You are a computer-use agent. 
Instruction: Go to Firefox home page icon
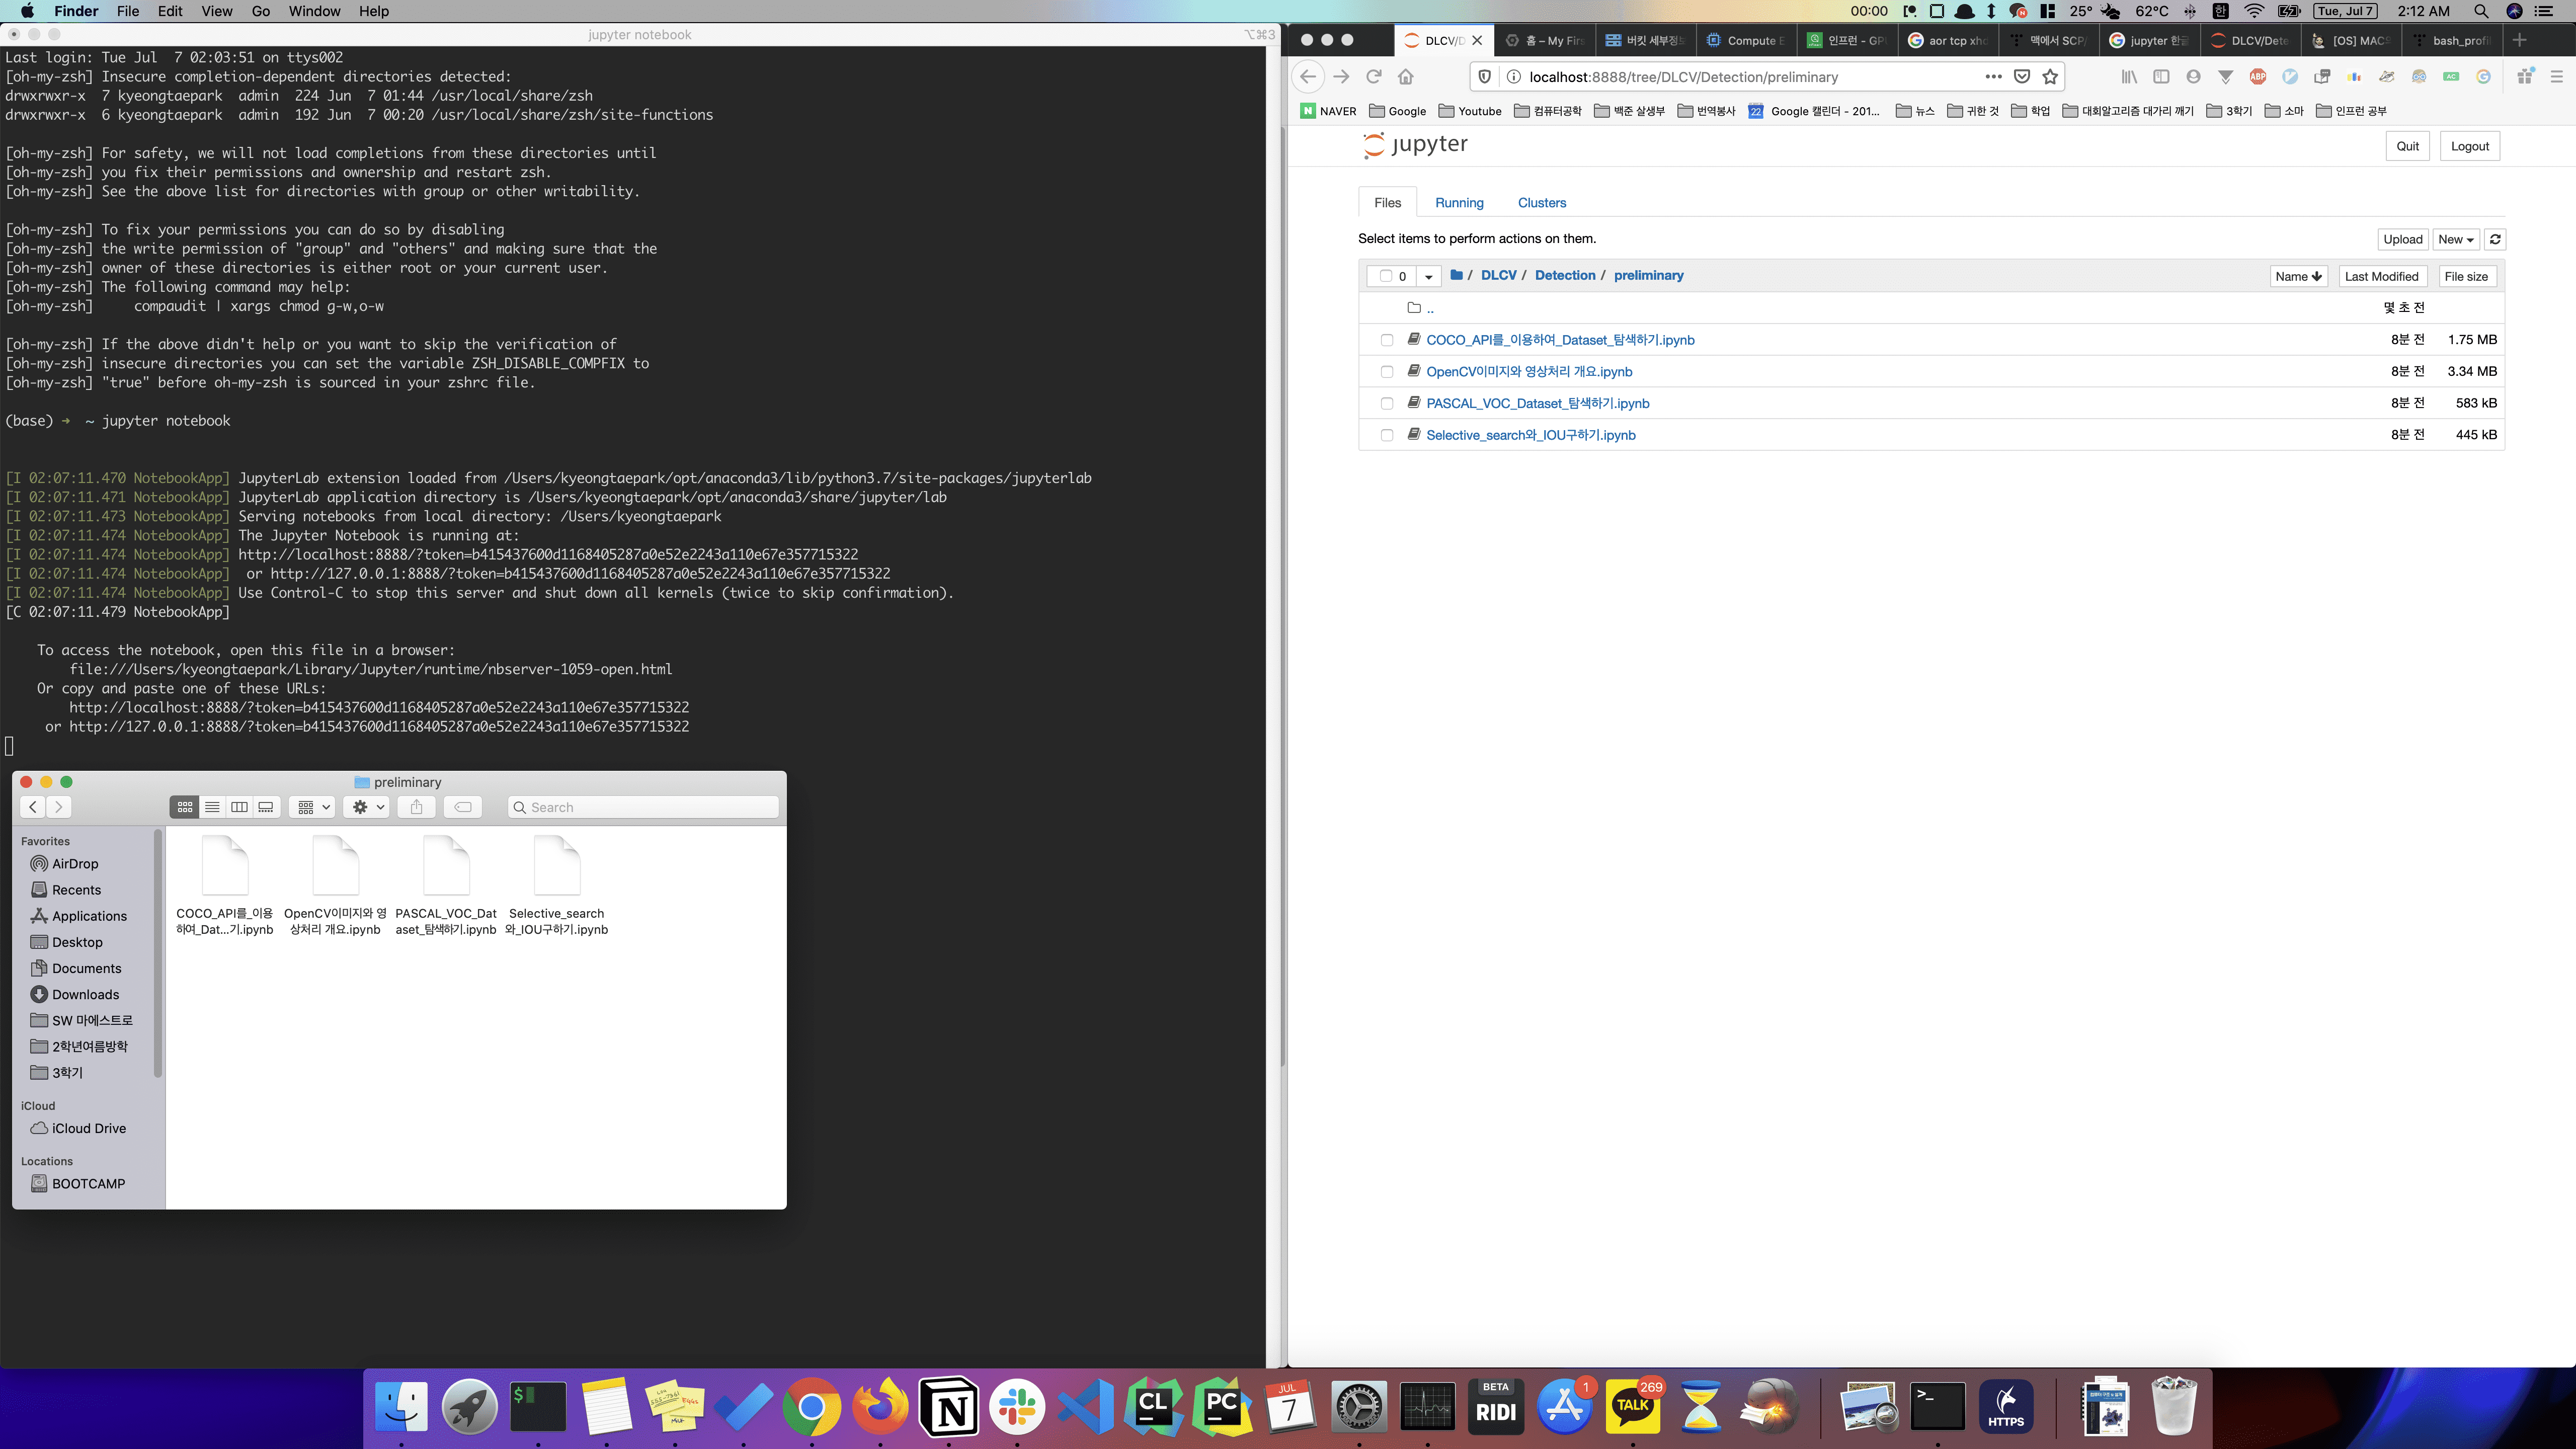1406,77
